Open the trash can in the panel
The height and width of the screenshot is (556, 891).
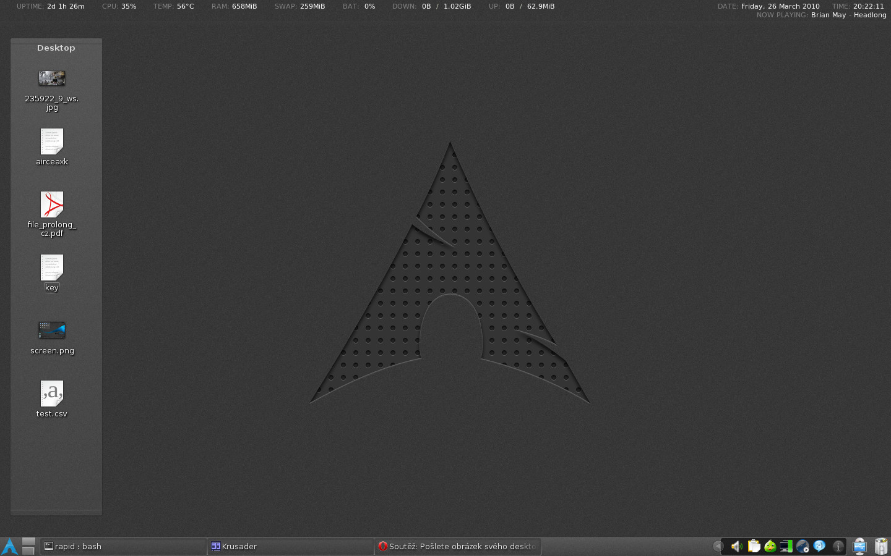pos(881,546)
